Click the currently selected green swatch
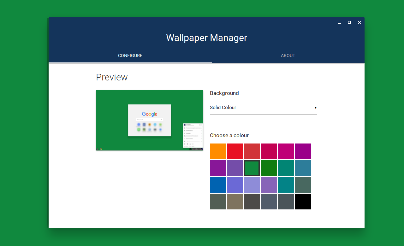 252,168
